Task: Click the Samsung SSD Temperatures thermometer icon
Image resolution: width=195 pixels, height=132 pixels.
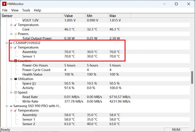Action: point(15,111)
